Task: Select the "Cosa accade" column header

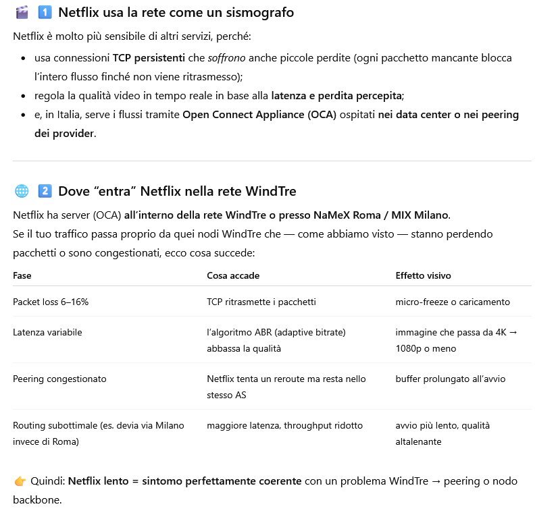Action: click(x=233, y=275)
